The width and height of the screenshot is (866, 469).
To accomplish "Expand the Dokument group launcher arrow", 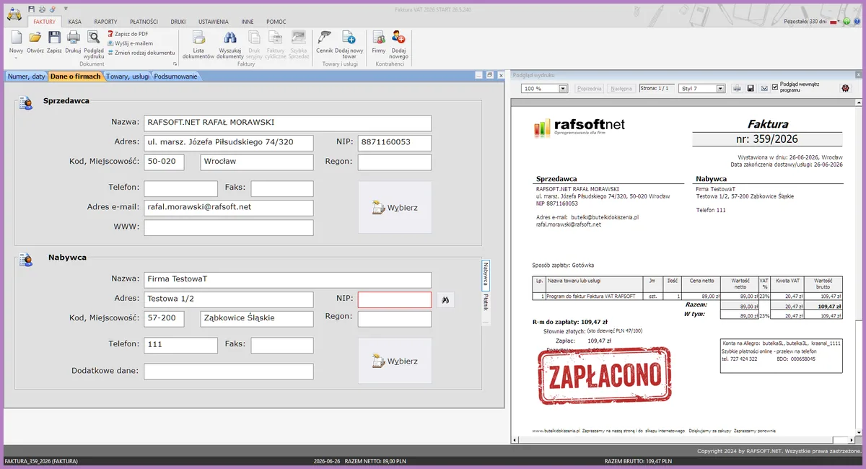I will pyautogui.click(x=175, y=64).
